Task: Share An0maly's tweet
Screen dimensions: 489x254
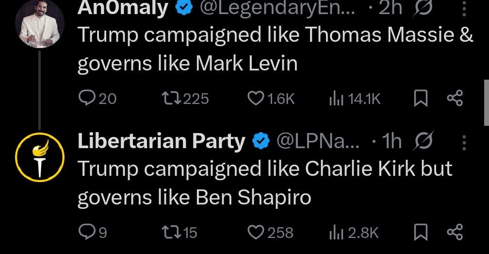Action: 455,99
